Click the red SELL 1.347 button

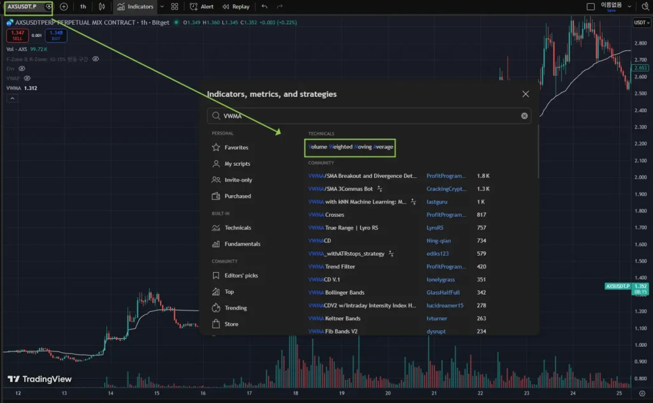pyautogui.click(x=17, y=35)
